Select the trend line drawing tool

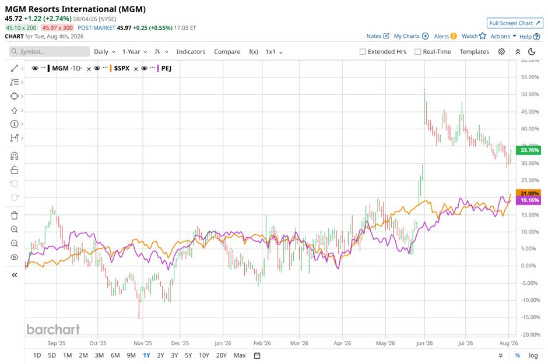15,68
